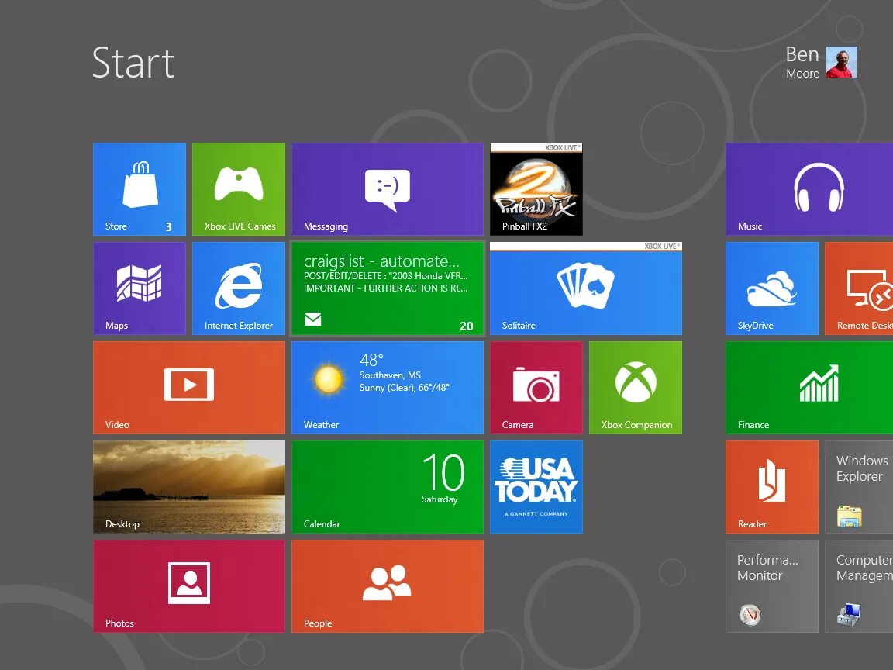This screenshot has width=893, height=670.
Task: Switch to the Desktop tile
Action: tap(189, 487)
